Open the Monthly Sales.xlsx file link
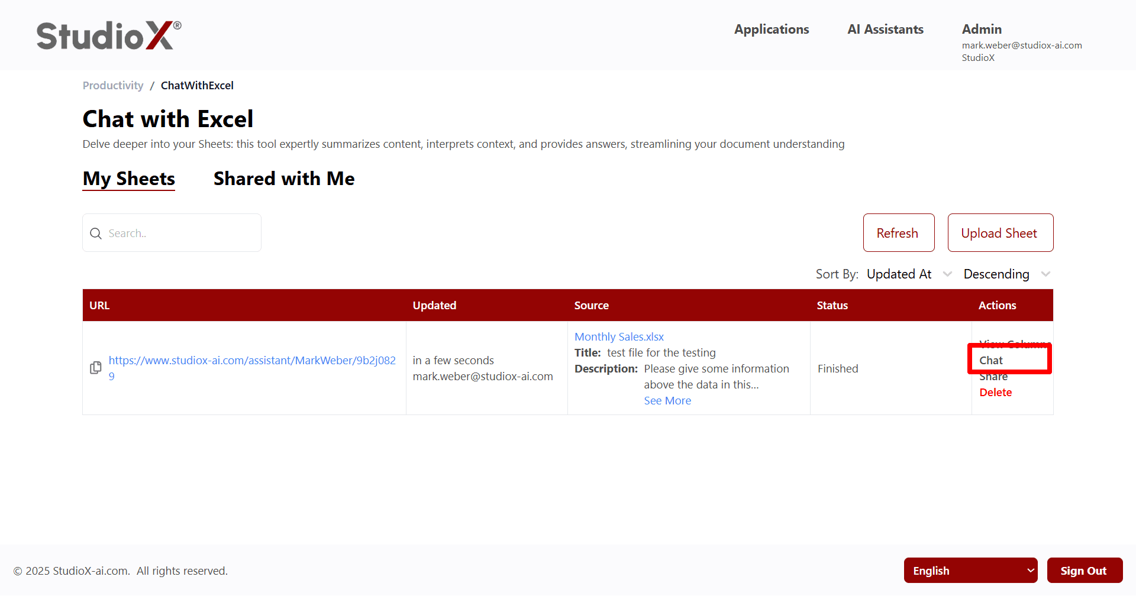This screenshot has width=1136, height=596. (619, 337)
